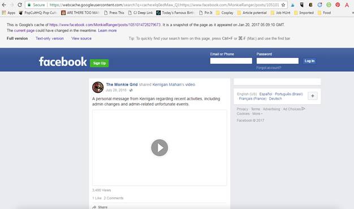Viewport: 354px width, 209px height.
Task: Open the Press This bookmark
Action: click(x=114, y=12)
